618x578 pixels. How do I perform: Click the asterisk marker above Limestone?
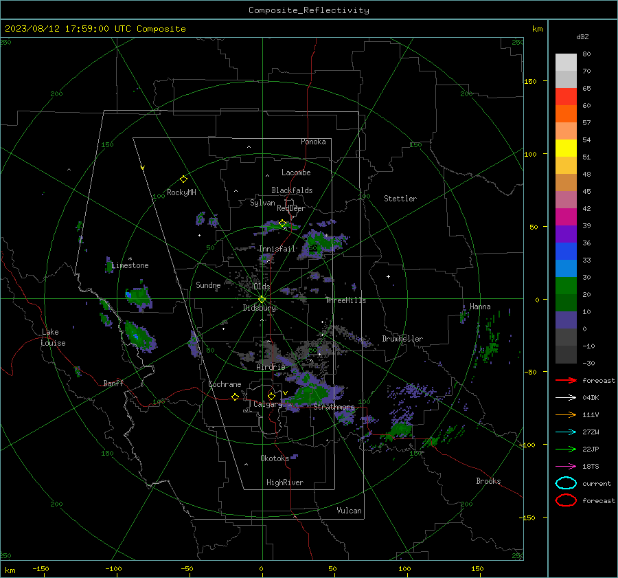click(130, 259)
